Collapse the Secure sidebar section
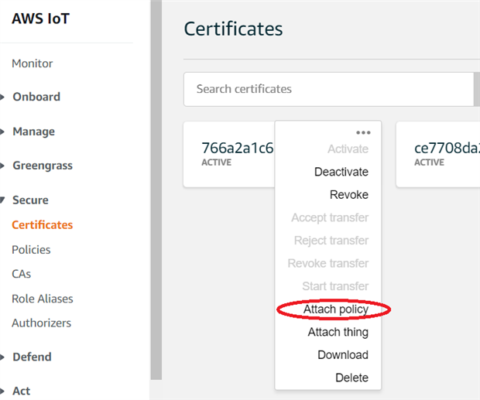This screenshot has width=480, height=400. click(29, 200)
